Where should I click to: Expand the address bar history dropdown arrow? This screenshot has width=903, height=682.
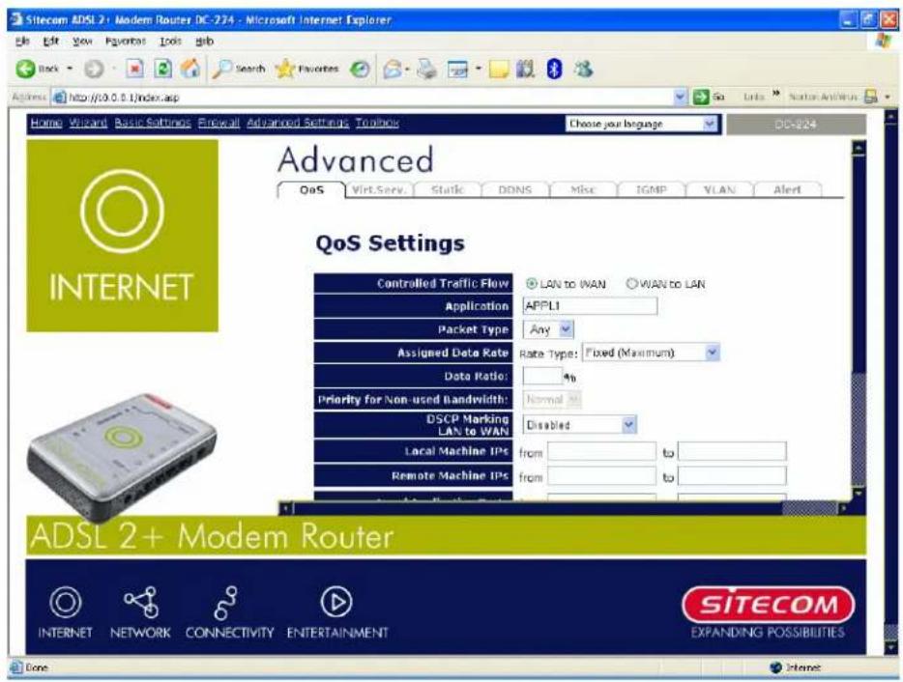point(681,97)
